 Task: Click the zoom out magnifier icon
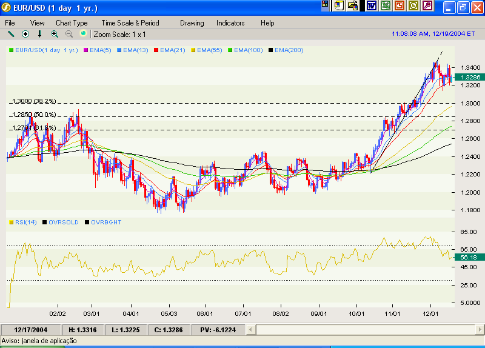click(69, 34)
